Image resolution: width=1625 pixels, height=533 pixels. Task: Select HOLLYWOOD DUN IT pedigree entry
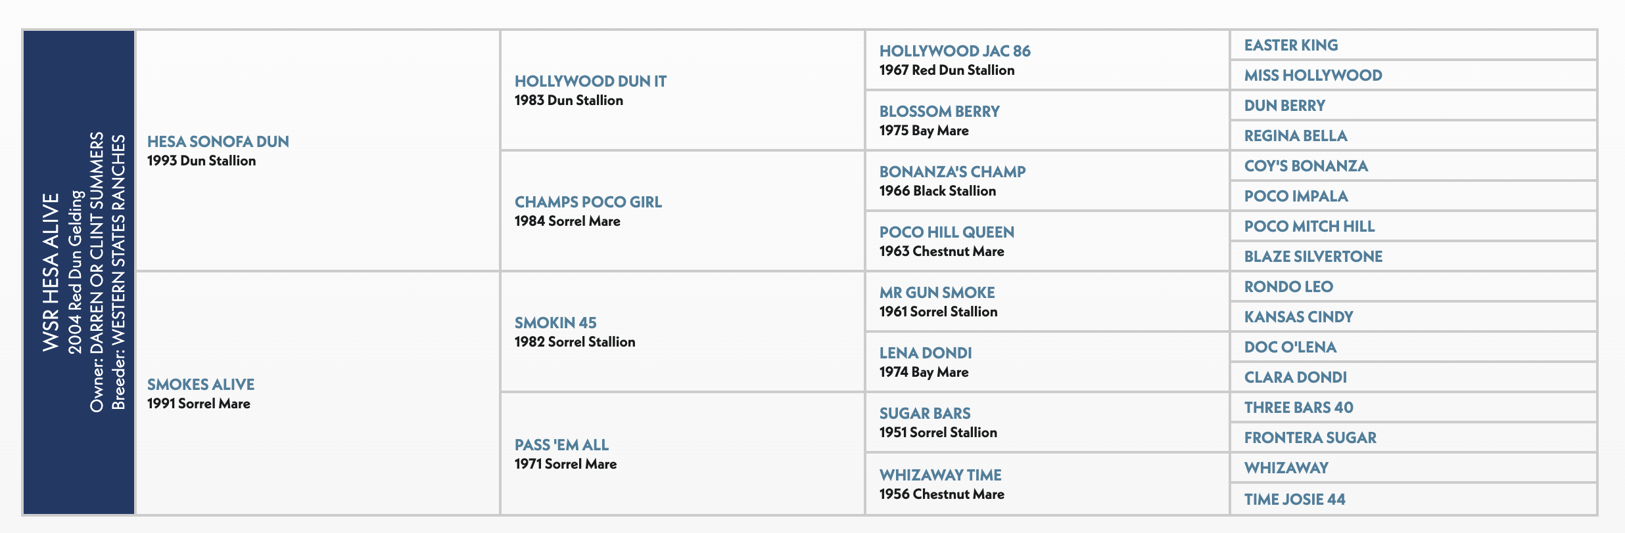click(x=590, y=81)
